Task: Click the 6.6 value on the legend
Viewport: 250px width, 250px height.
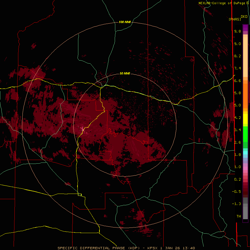Action: coord(237,81)
